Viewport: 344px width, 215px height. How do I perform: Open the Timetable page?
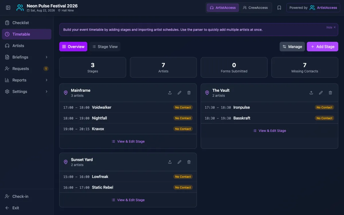(27, 34)
